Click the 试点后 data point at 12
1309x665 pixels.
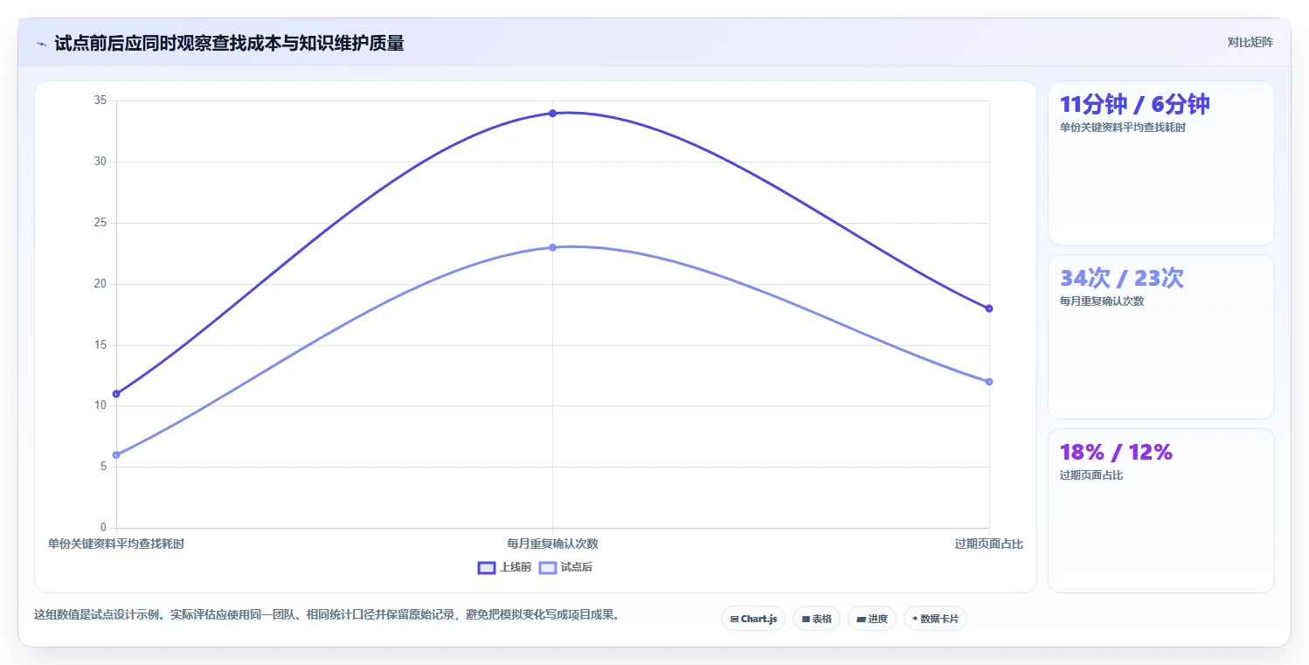pos(988,381)
